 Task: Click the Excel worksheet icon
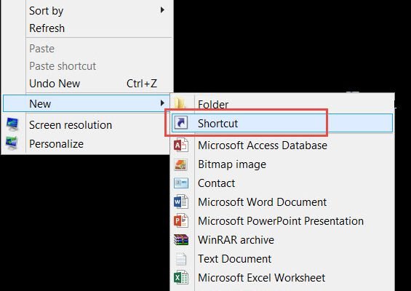point(181,277)
